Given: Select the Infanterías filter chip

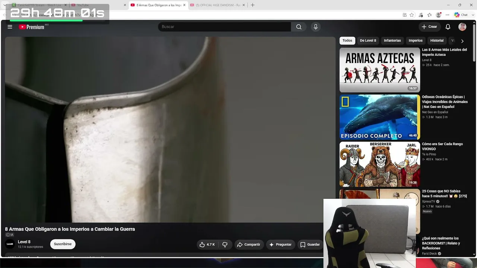Looking at the screenshot, I should [392, 41].
